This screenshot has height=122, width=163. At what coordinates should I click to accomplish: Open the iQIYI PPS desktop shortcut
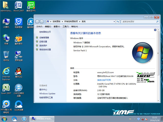31,6
